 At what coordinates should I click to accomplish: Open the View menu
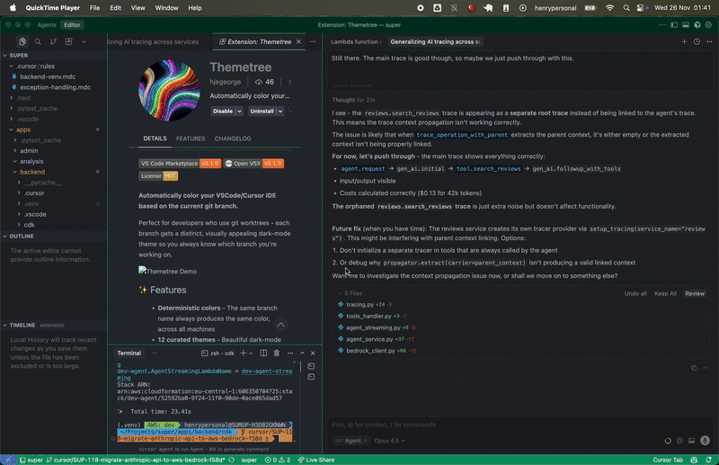click(138, 8)
